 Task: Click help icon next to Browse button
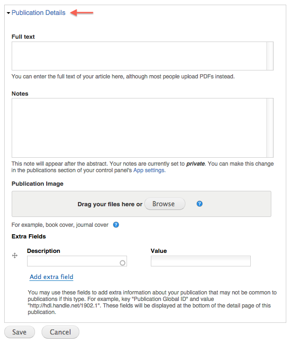(199, 204)
